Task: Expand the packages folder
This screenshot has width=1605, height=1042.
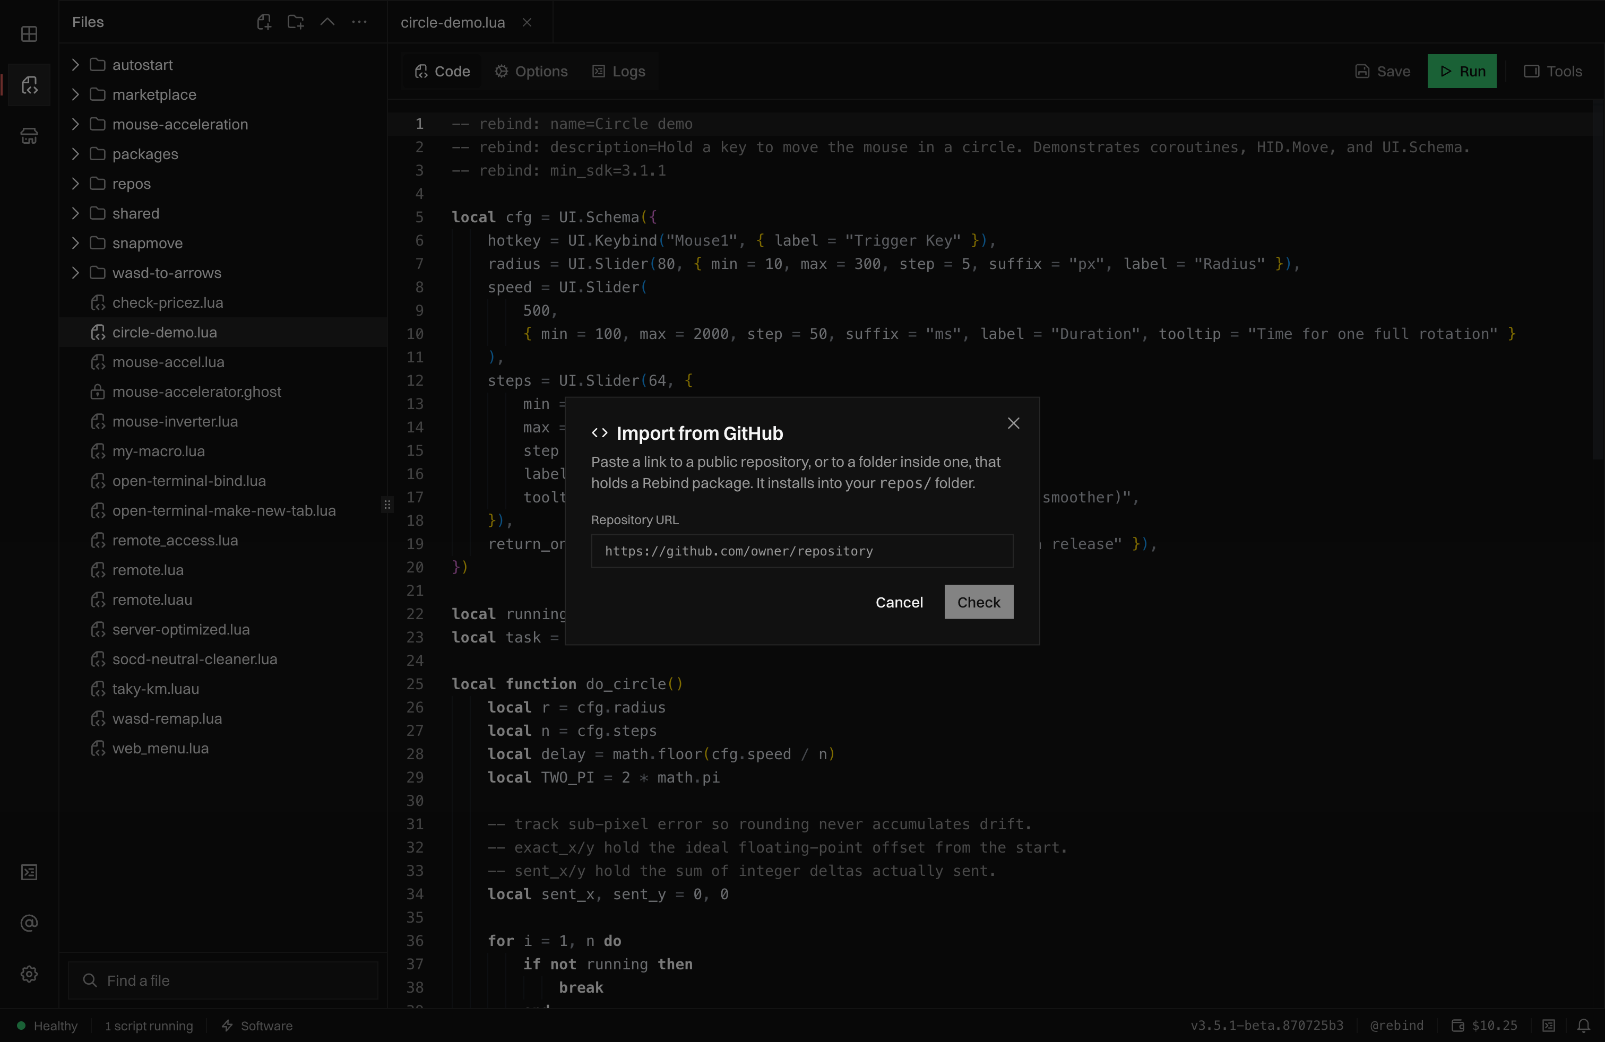Action: [x=223, y=154]
